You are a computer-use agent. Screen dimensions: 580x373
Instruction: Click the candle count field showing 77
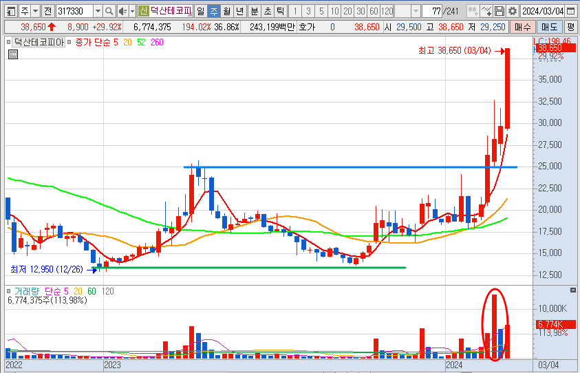(432, 12)
